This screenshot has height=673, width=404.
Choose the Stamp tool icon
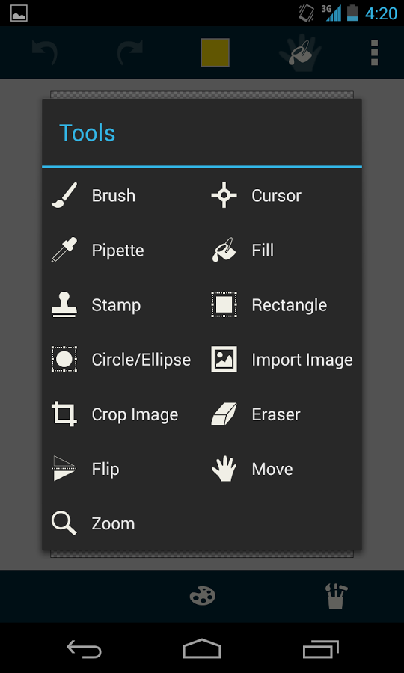click(64, 305)
